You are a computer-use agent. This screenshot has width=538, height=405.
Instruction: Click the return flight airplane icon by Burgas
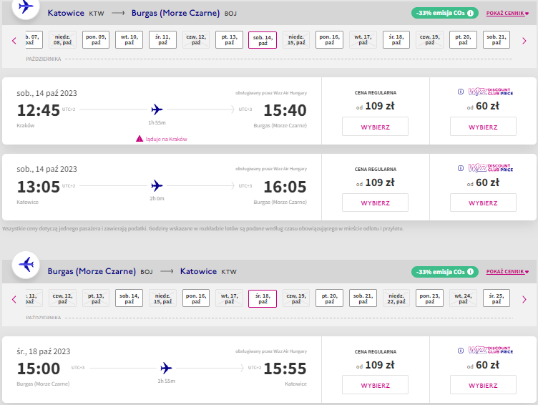point(26,265)
